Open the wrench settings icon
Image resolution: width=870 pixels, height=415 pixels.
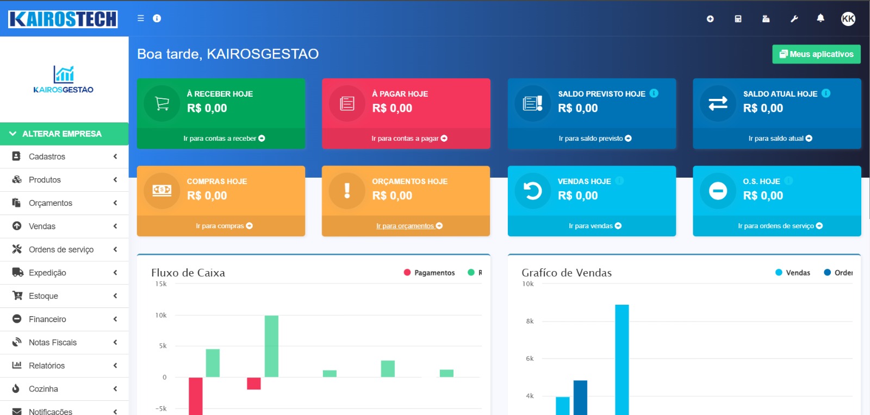pyautogui.click(x=794, y=19)
